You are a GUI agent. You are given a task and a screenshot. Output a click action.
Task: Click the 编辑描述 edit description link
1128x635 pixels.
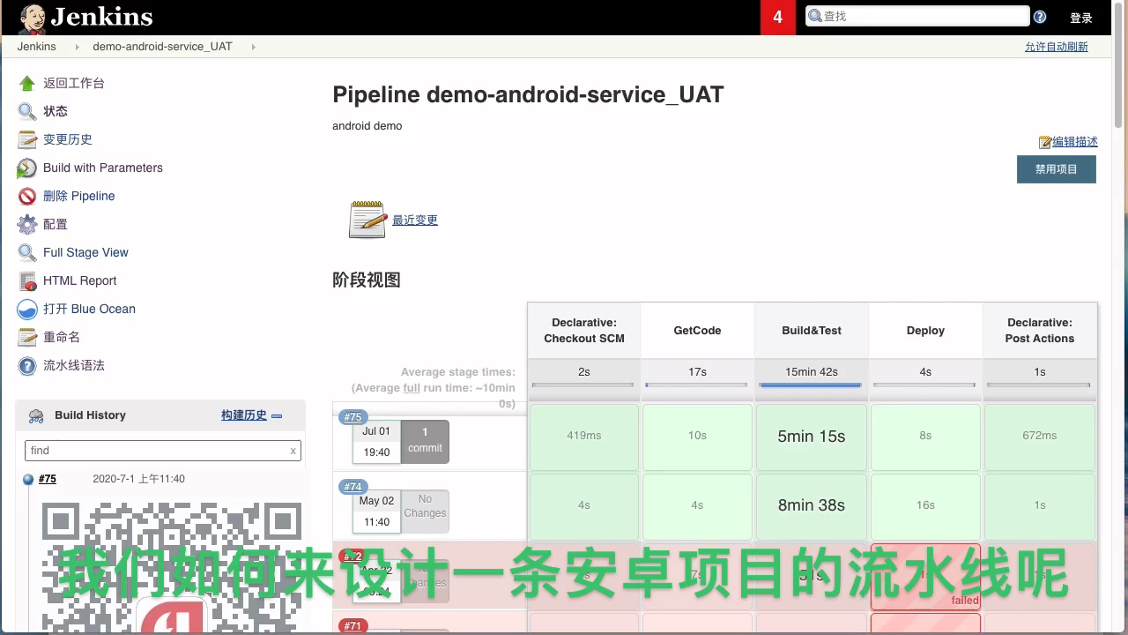(1075, 141)
